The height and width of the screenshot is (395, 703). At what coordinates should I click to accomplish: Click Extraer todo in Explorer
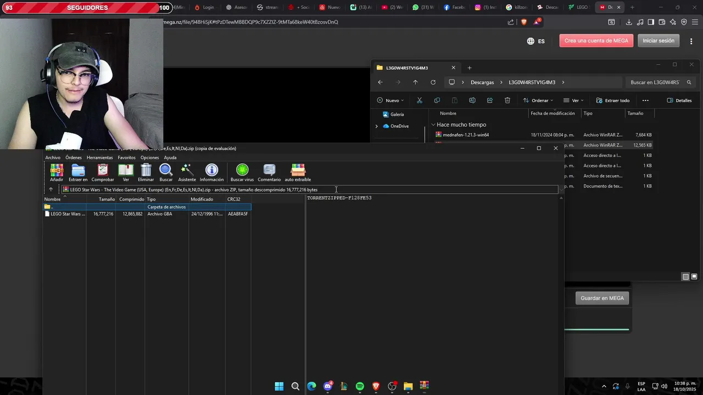(612, 100)
